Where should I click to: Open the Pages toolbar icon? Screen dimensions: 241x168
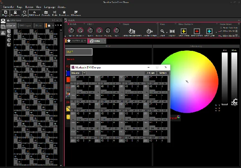[5, 13]
